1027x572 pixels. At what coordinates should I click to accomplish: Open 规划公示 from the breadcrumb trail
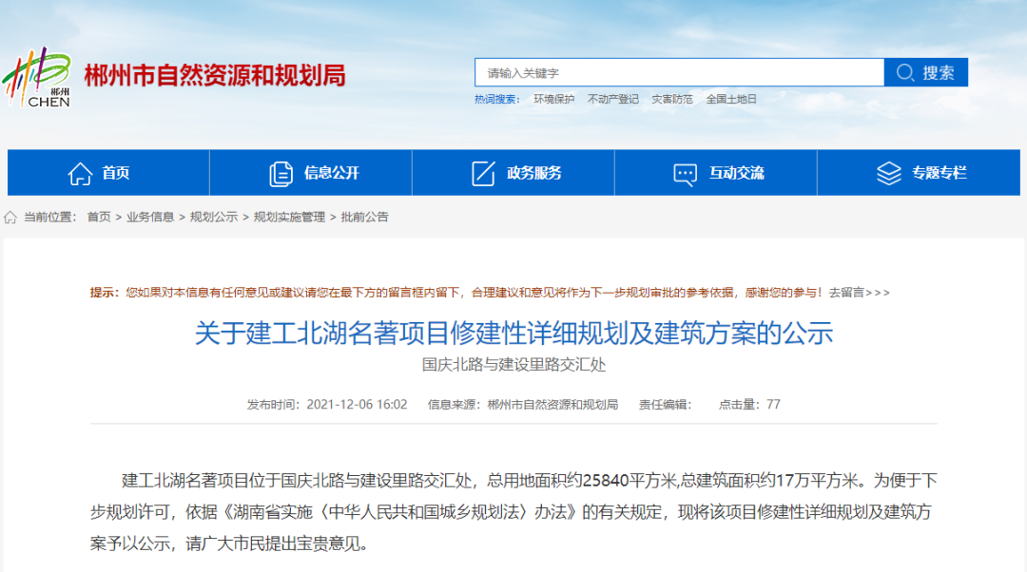click(x=214, y=218)
